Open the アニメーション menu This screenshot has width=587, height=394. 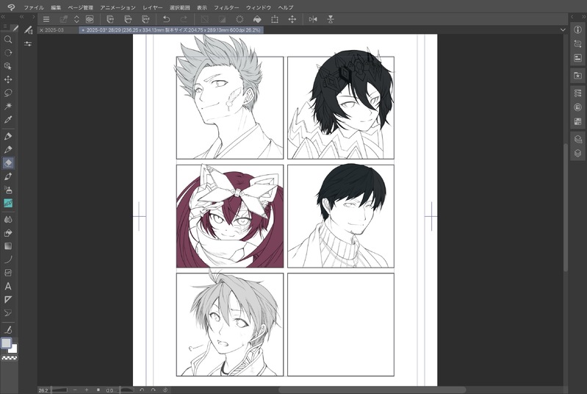118,7
